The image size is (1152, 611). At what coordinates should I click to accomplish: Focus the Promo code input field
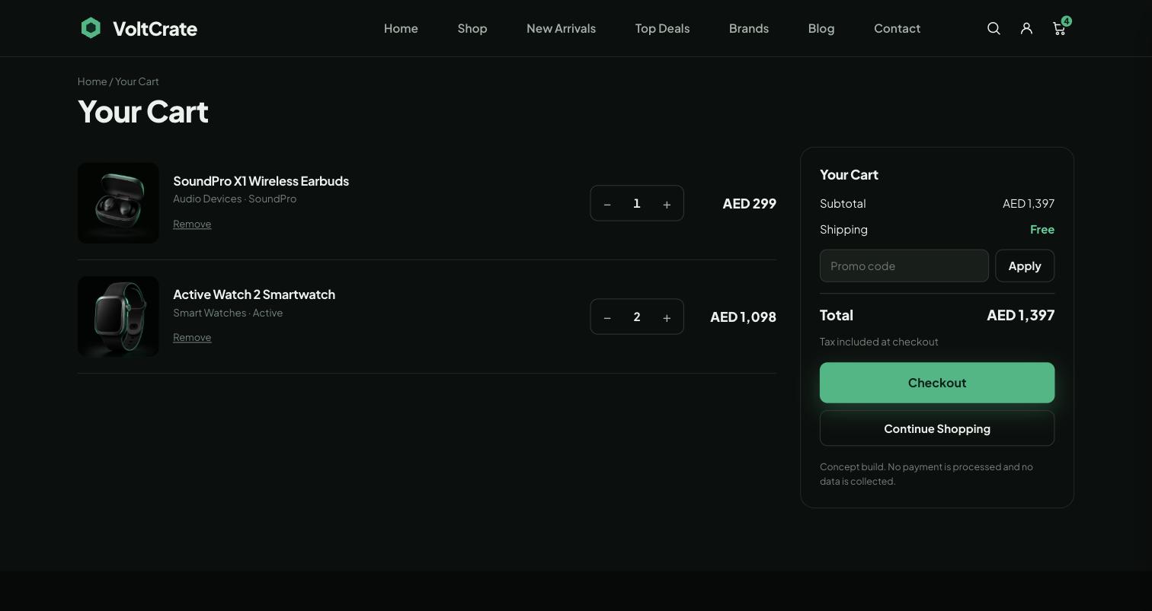pos(904,266)
